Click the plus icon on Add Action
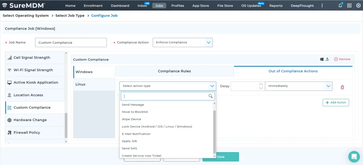Viewport: 363px width, 165px height. 327,102
